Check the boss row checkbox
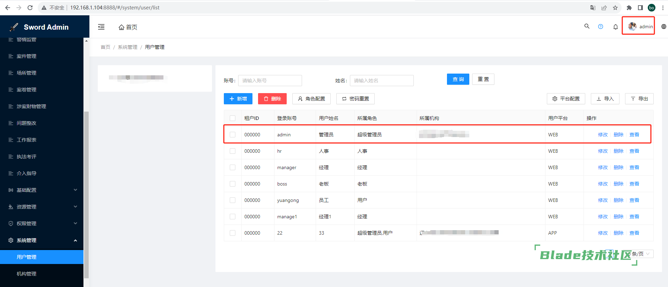 pyautogui.click(x=233, y=184)
